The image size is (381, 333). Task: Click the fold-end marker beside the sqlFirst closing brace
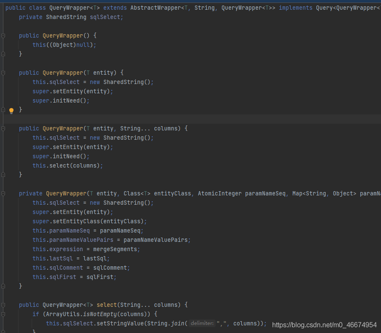3,286
